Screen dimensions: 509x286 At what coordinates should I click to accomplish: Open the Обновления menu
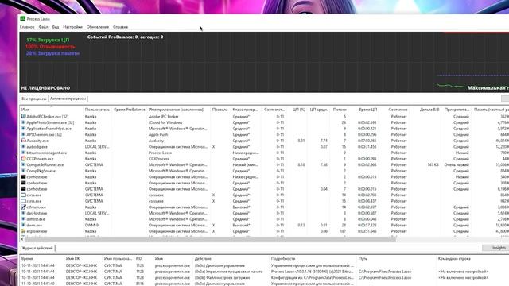(98, 27)
